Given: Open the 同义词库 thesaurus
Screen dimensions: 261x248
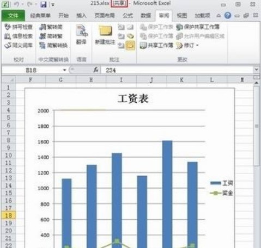Looking at the screenshot, I should pyautogui.click(x=19, y=45).
